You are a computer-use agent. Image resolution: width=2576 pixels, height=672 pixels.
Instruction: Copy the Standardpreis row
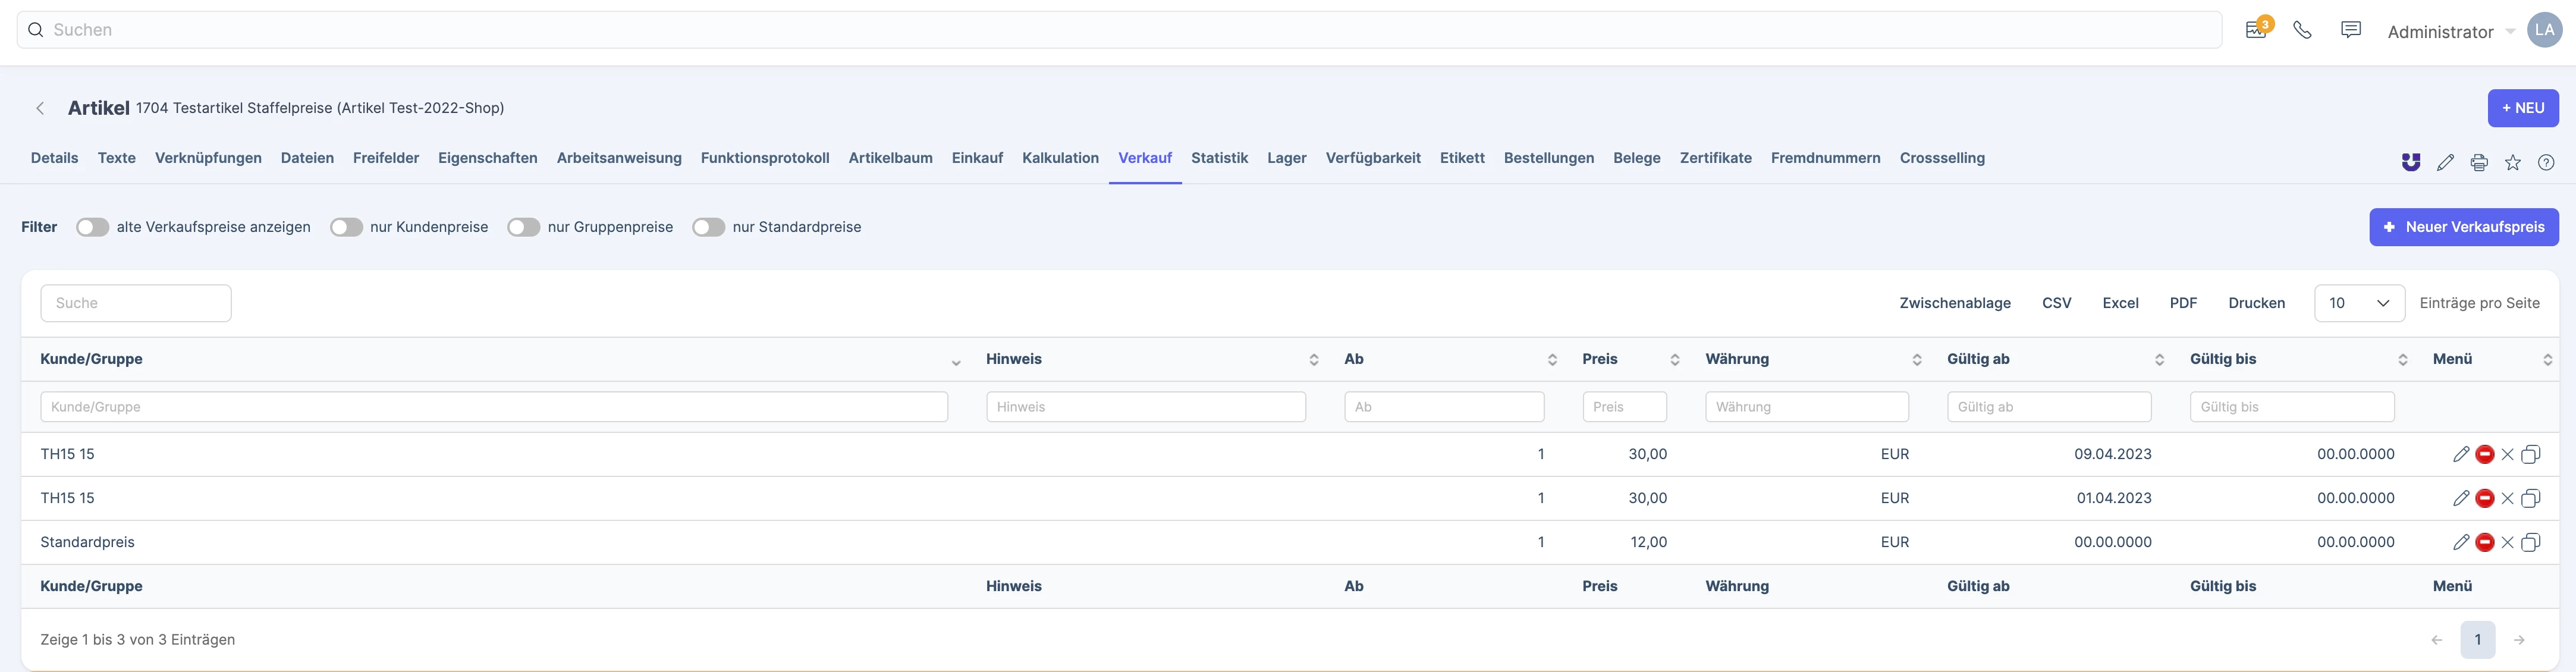[x=2531, y=542]
